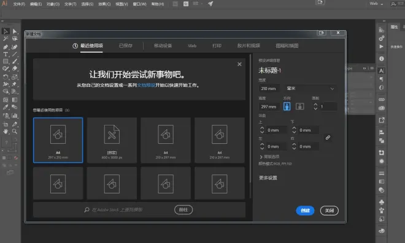Click the 更多设置 button
The width and height of the screenshot is (405, 243).
pos(268,178)
